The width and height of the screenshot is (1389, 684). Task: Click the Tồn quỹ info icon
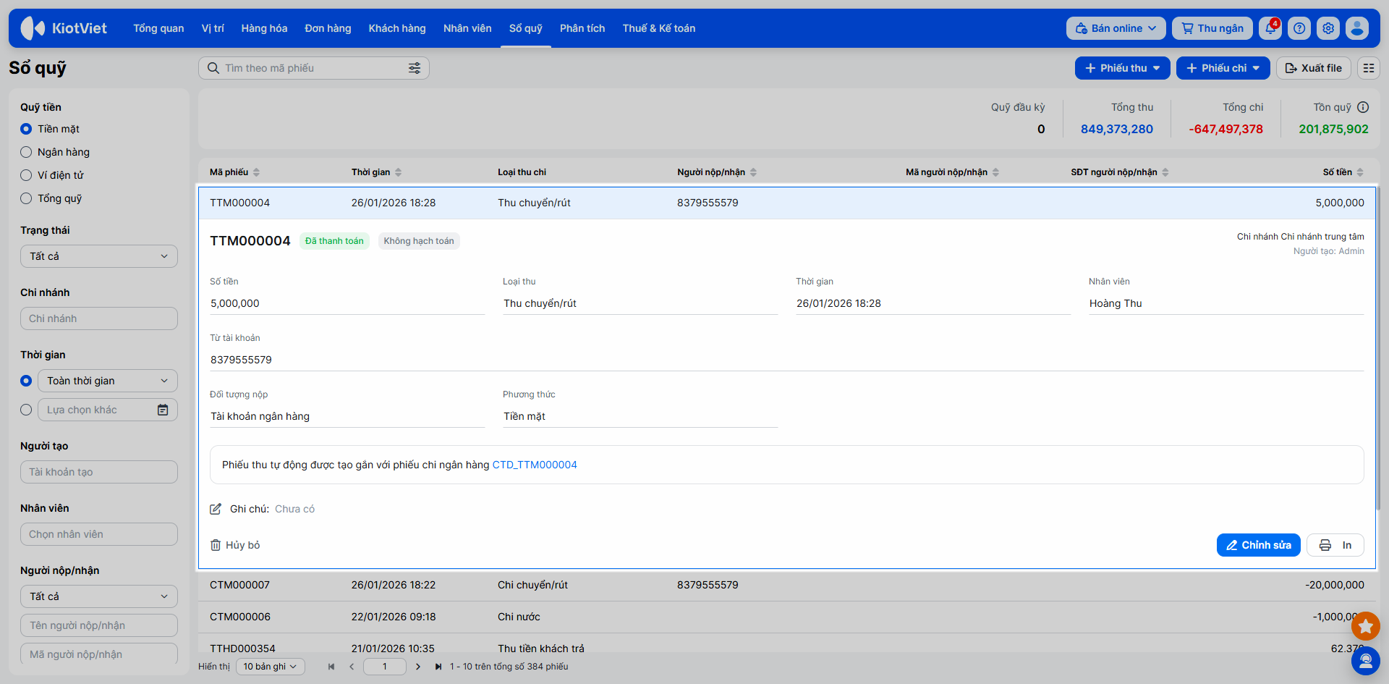coord(1363,107)
